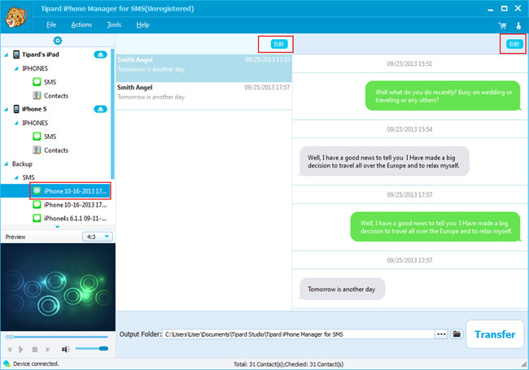Open the Help menu

click(x=142, y=24)
